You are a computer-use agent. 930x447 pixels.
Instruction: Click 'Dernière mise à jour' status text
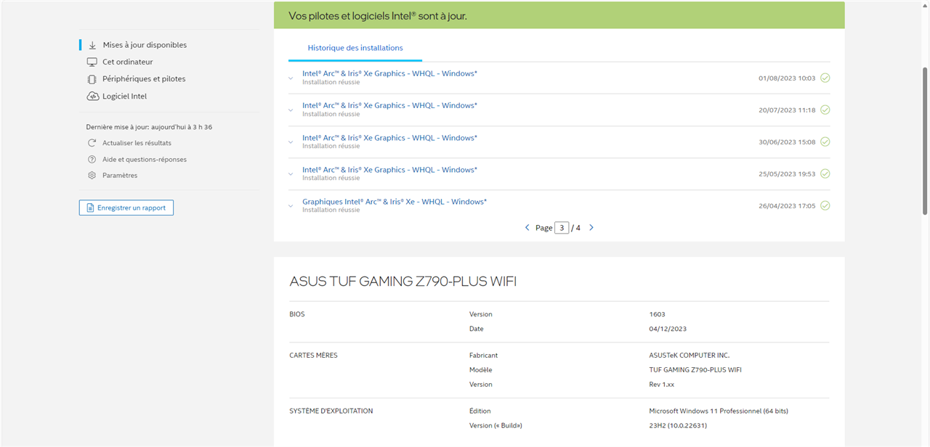(x=149, y=127)
